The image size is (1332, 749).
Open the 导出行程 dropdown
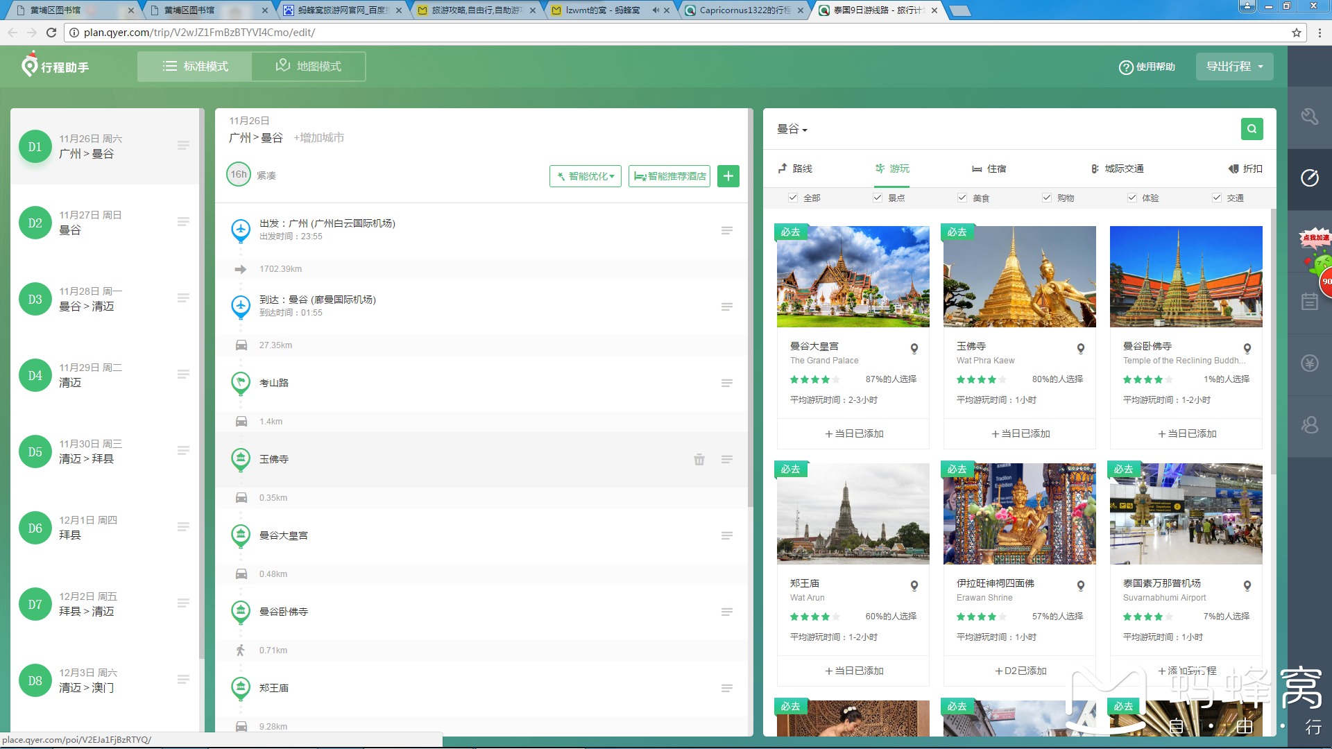pyautogui.click(x=1234, y=67)
